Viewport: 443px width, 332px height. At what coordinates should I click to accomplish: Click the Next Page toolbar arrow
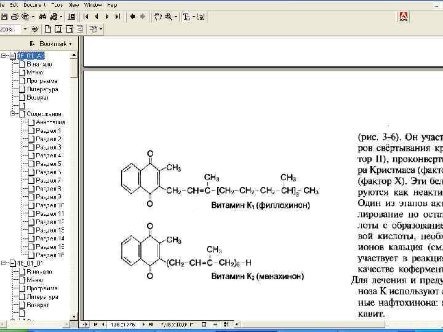click(x=107, y=17)
